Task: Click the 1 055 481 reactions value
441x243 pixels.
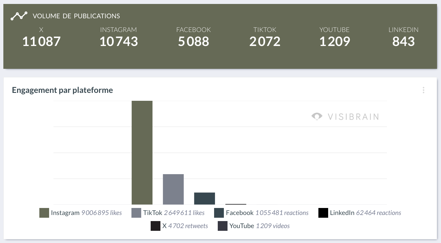Action: point(282,213)
